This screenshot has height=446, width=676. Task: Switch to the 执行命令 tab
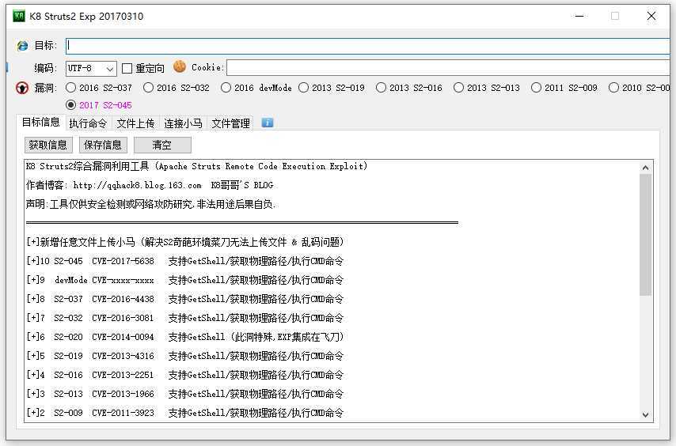coord(88,123)
